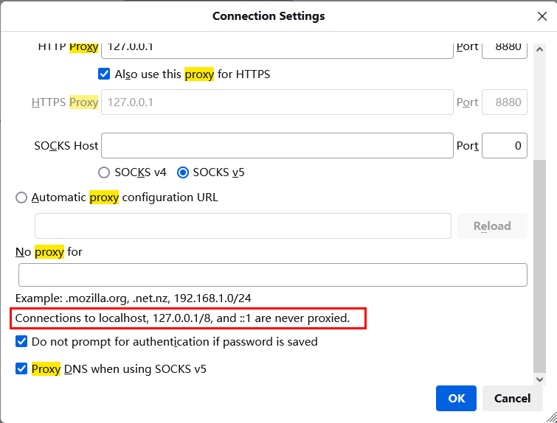557x423 pixels.
Task: Toggle Do not prompt for authentication checkbox
Action: pos(21,341)
